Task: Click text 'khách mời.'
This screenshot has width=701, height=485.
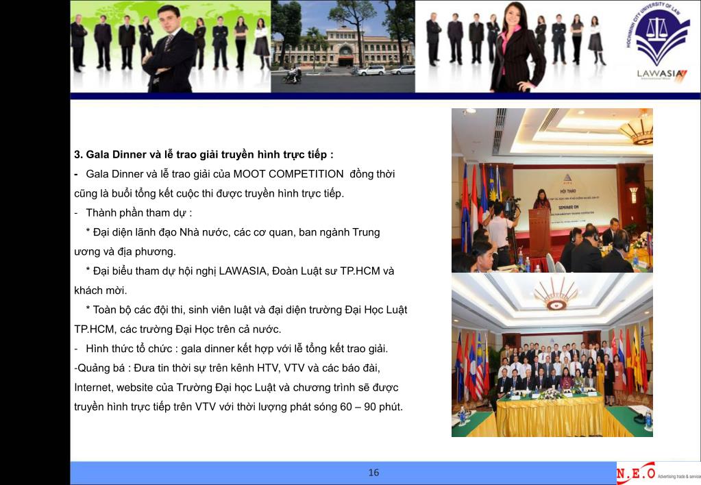Action: pos(101,290)
